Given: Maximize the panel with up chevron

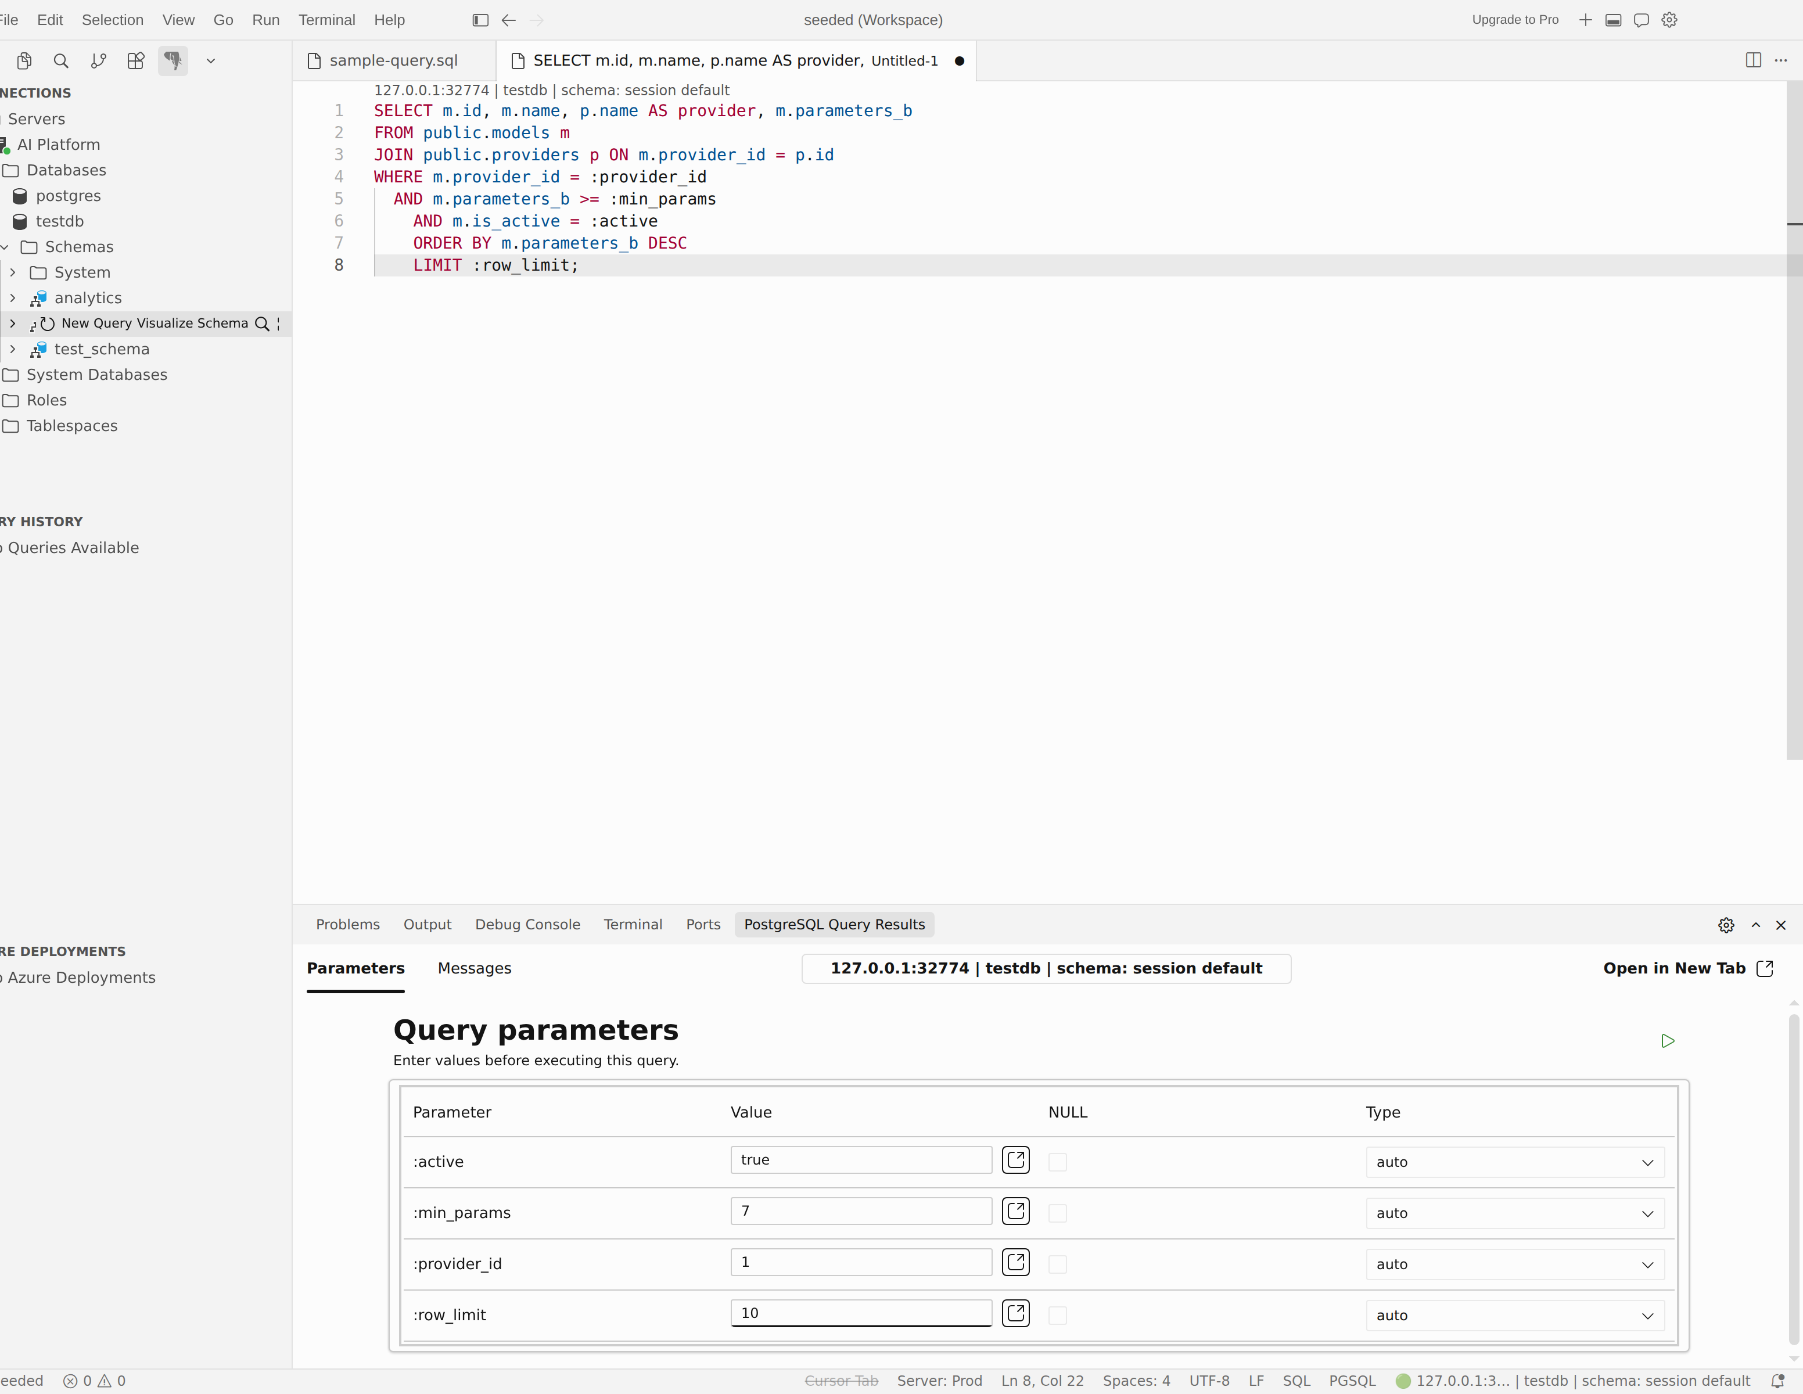Looking at the screenshot, I should tap(1756, 925).
